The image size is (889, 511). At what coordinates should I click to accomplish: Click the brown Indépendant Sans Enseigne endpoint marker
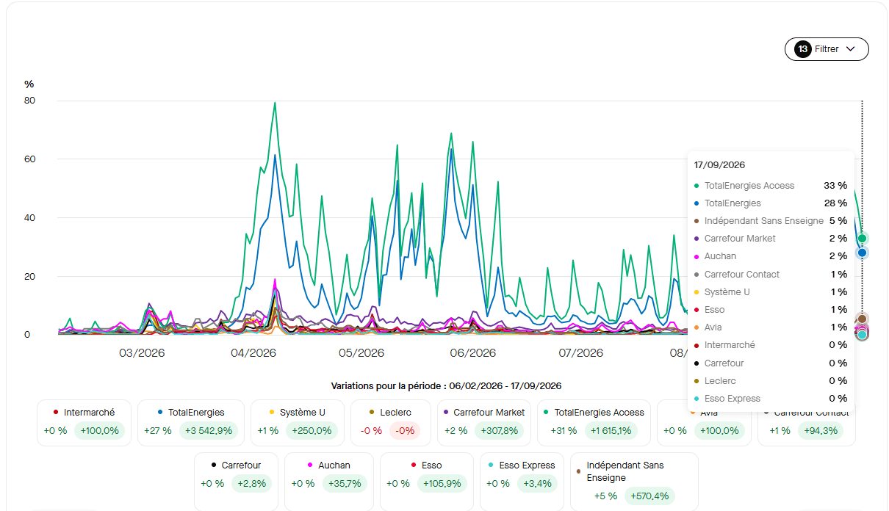tap(863, 319)
